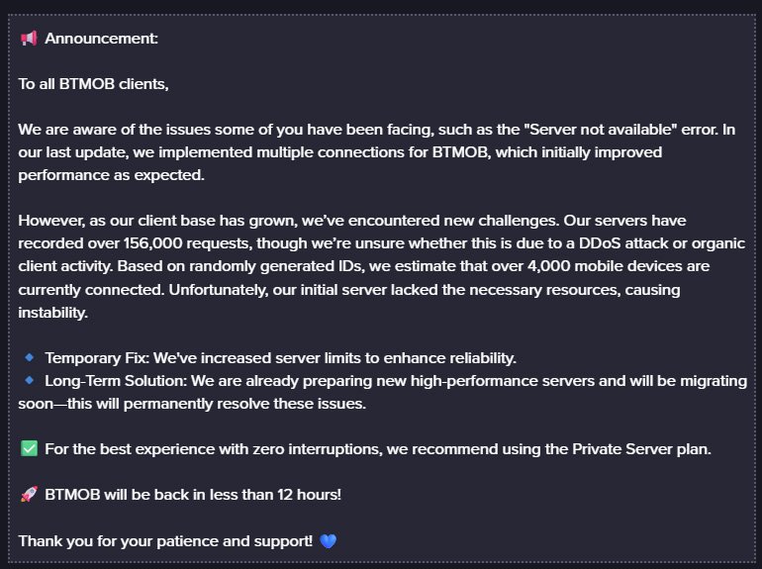
Task: Click the Announcement heading text
Action: coord(101,39)
